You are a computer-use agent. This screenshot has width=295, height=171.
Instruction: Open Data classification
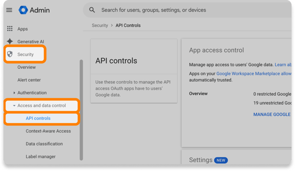[x=44, y=144]
